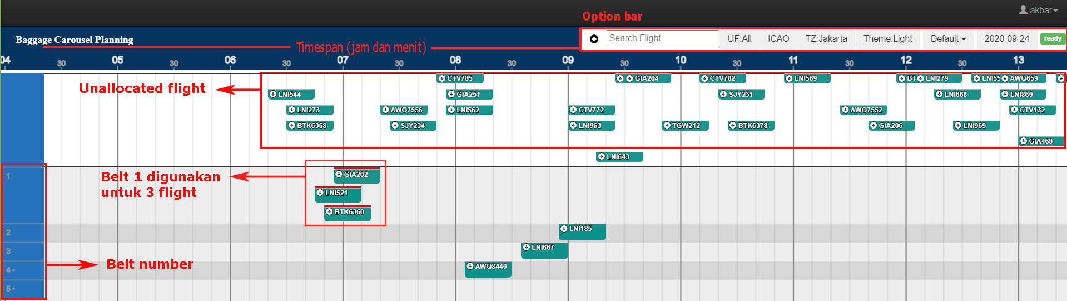The width and height of the screenshot is (1067, 301).
Task: Select unallocated flight CTV785
Action: tap(460, 78)
